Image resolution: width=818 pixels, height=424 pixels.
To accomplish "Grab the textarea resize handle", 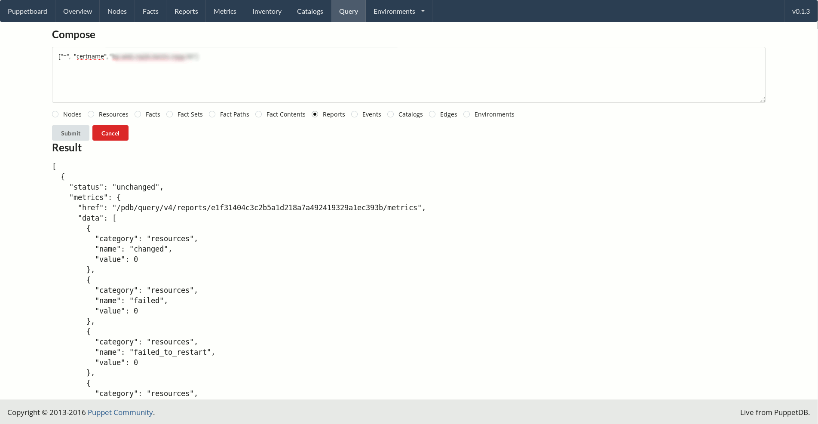I will (762, 100).
